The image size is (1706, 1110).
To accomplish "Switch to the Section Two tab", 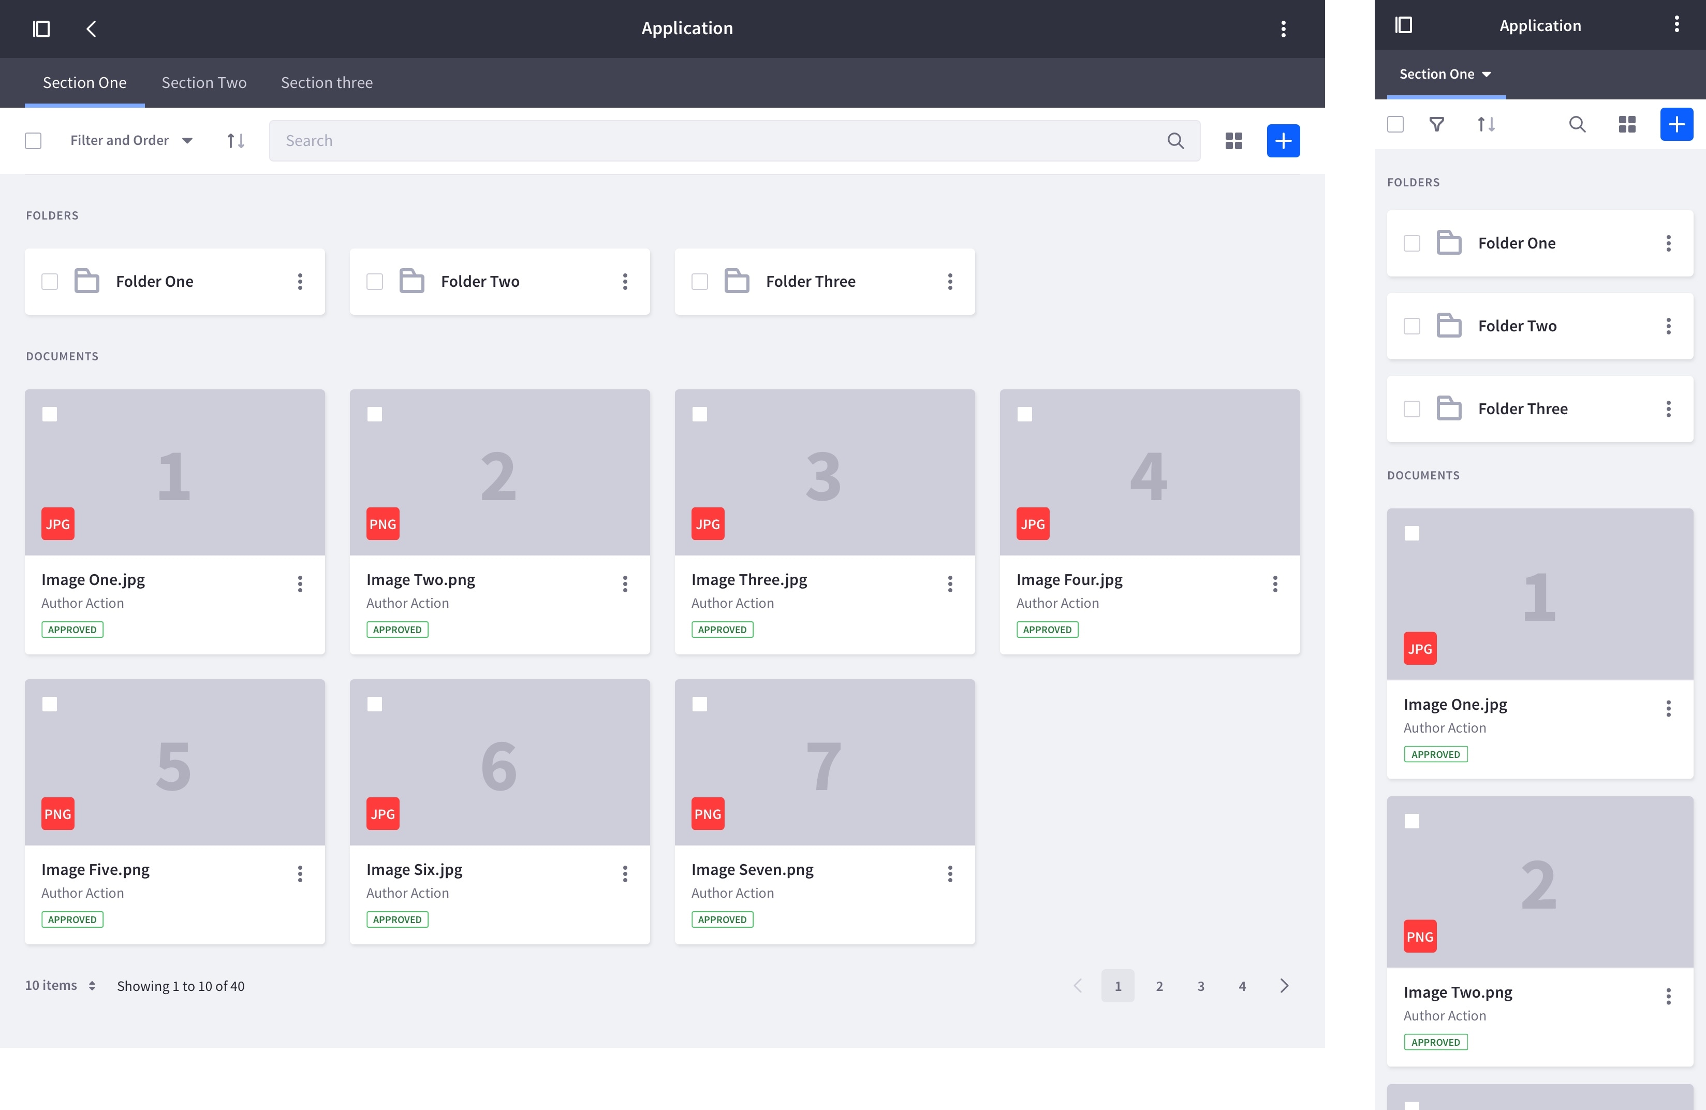I will tap(203, 82).
